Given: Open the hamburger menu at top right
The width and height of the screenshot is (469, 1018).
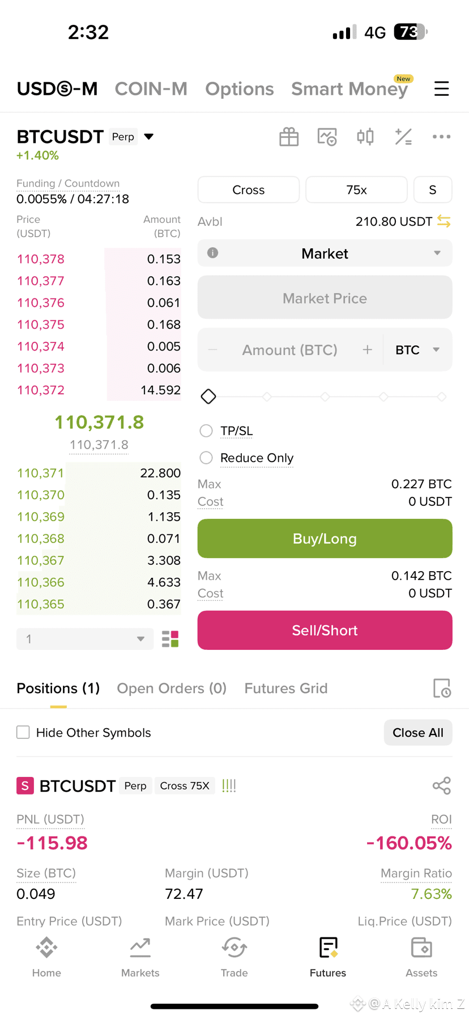Looking at the screenshot, I should coord(441,88).
